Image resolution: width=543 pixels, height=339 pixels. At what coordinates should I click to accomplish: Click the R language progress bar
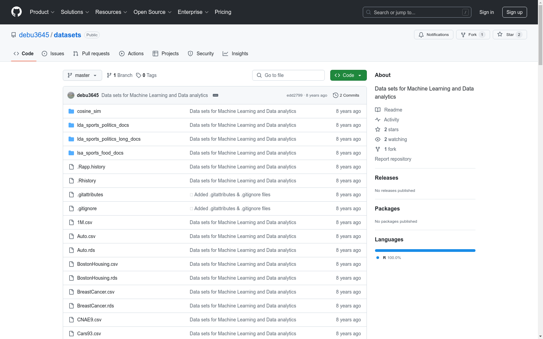pos(425,251)
